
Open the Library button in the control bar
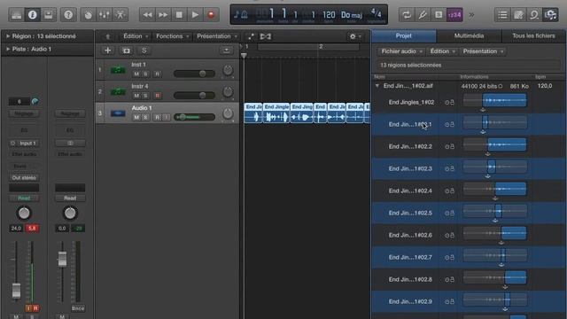point(16,15)
